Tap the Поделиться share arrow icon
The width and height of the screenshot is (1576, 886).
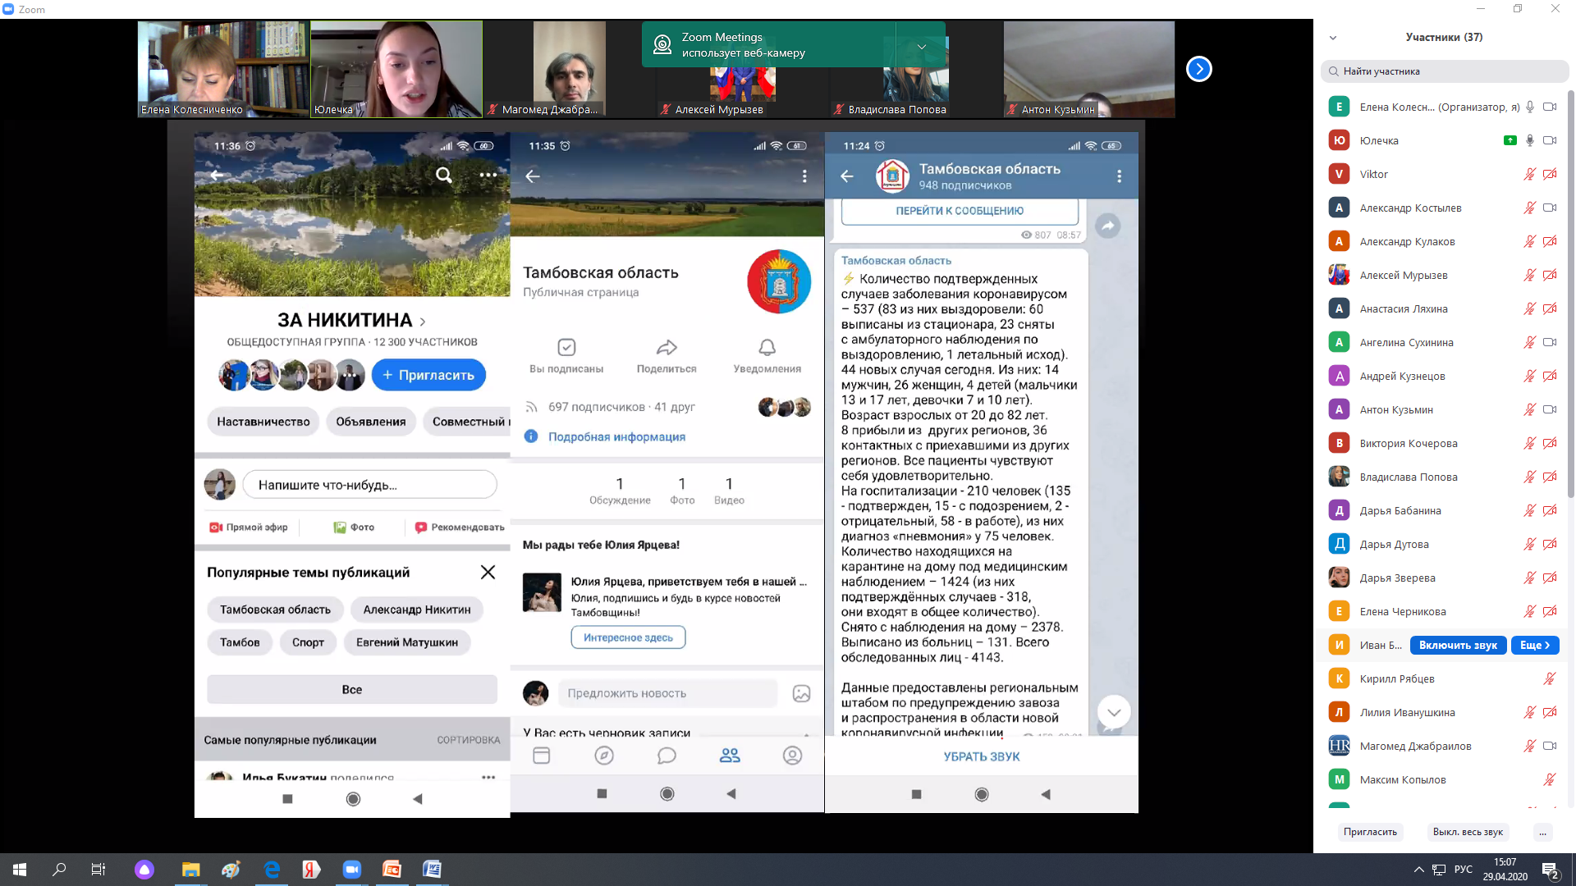(667, 347)
